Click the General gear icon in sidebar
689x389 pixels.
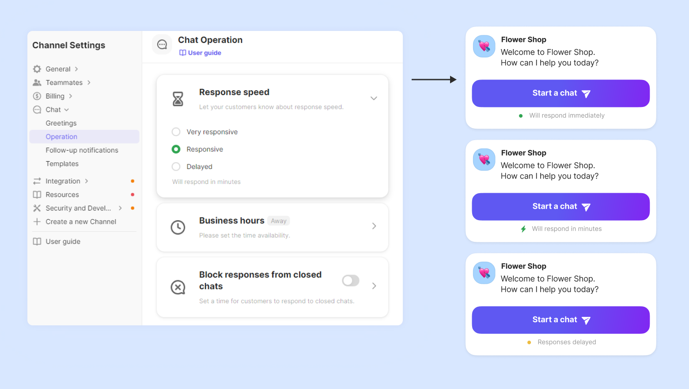pyautogui.click(x=37, y=69)
